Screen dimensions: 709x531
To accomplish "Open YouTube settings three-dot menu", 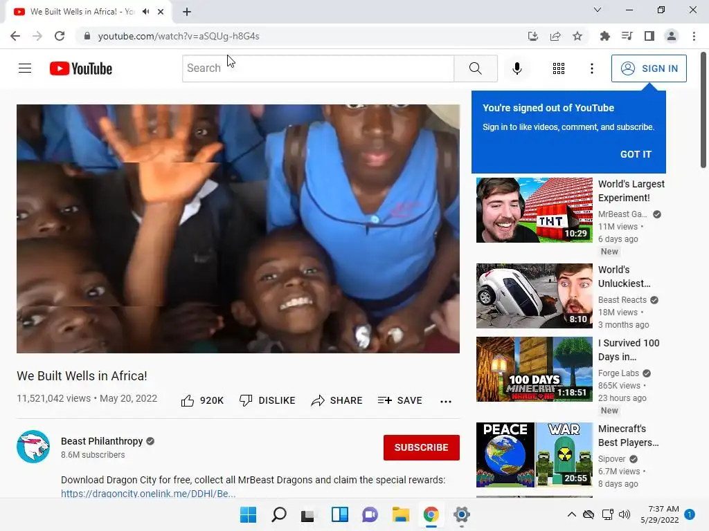I will (x=591, y=68).
